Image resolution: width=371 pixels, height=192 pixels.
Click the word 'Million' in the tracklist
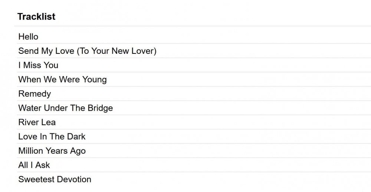(x=30, y=151)
